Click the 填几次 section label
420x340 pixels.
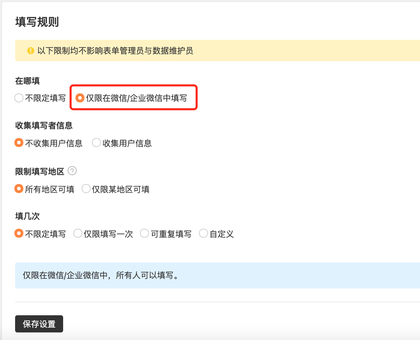[27, 216]
